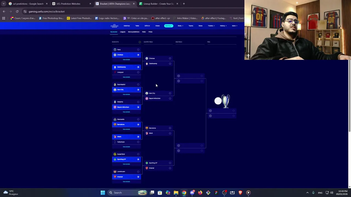Show hidden system tray icons

tap(307, 193)
